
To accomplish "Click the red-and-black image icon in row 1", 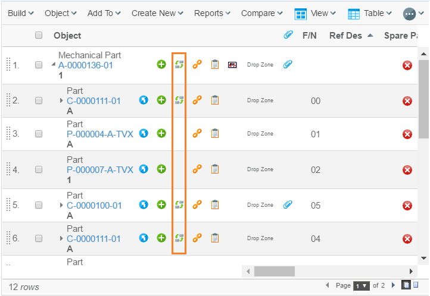I will click(x=232, y=64).
